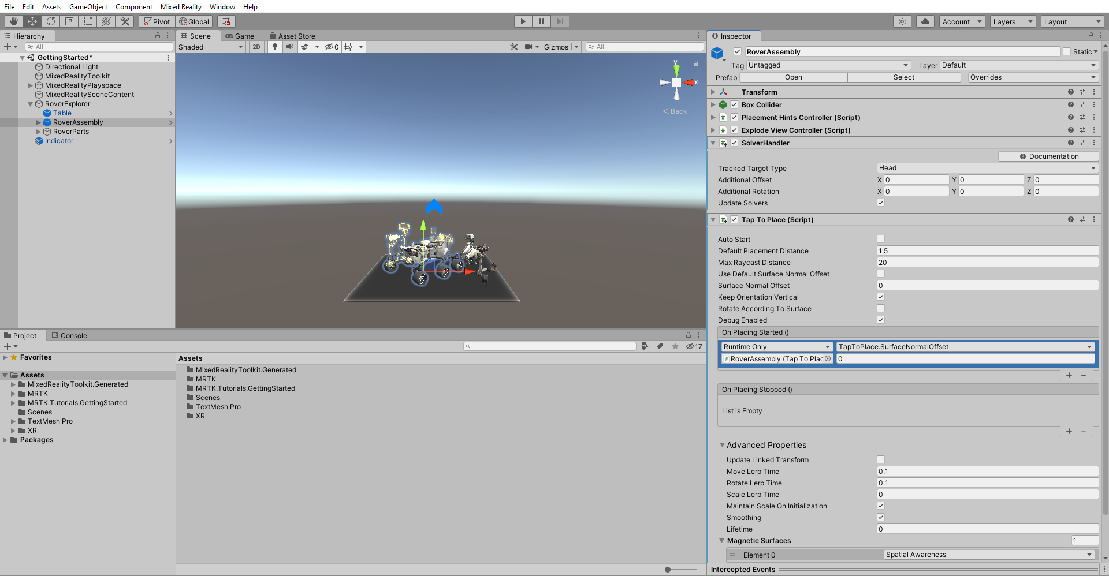The width and height of the screenshot is (1109, 576).
Task: Toggle the scene grid visibility icon
Action: [x=348, y=47]
